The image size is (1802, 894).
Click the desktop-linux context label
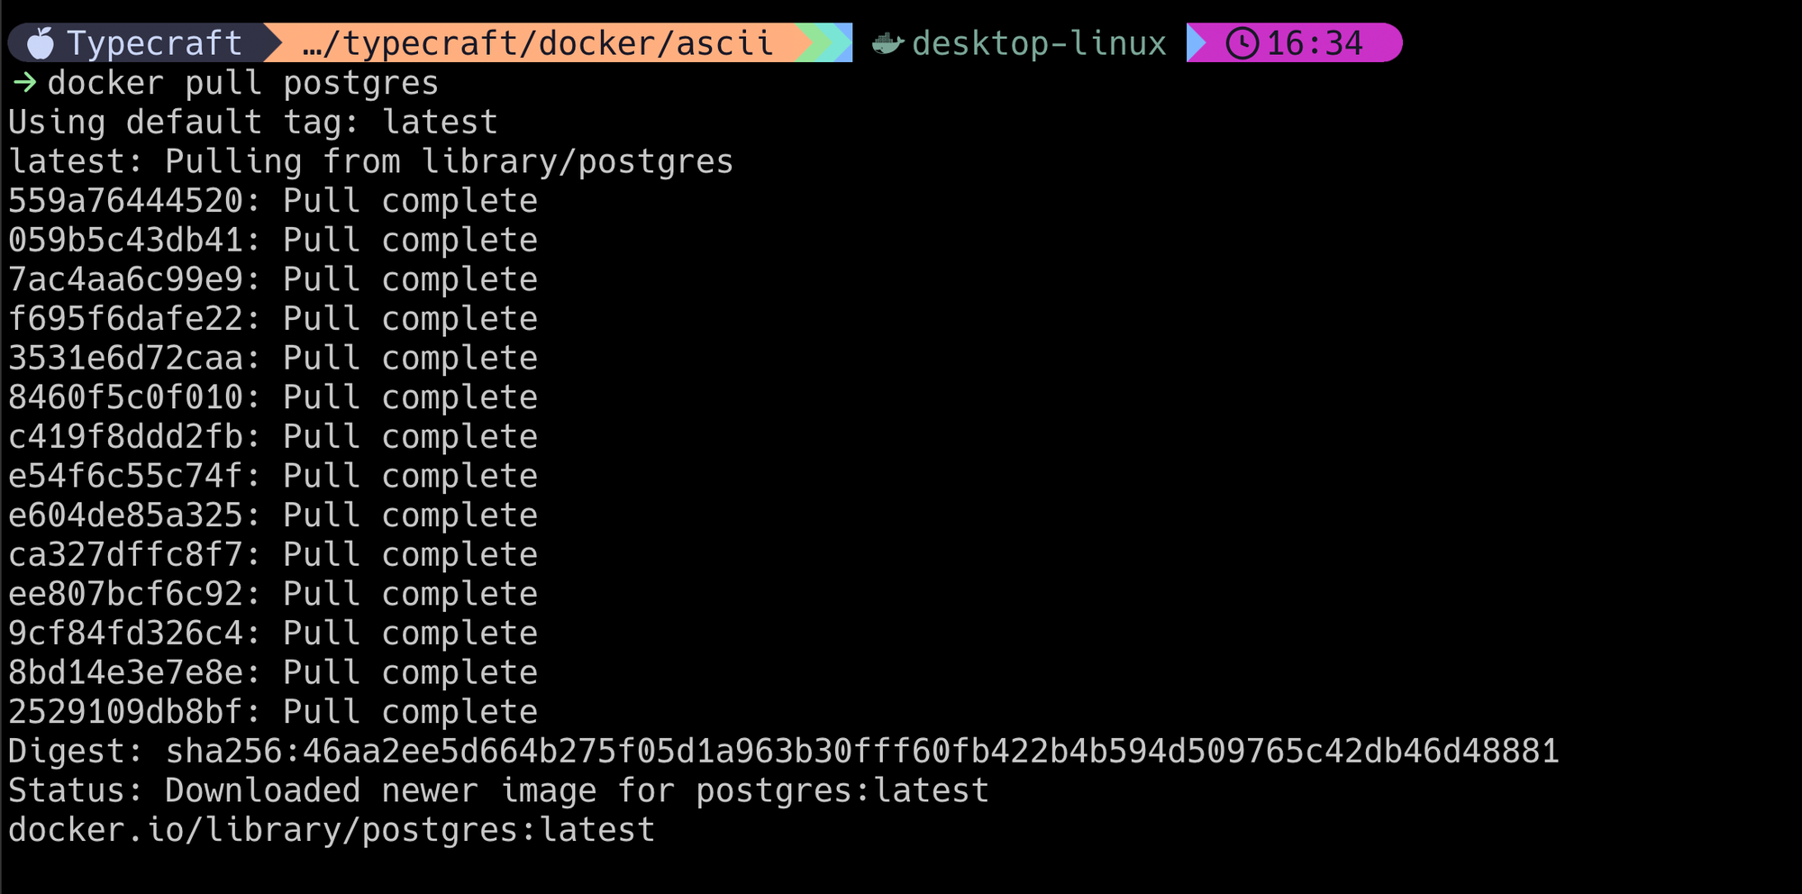click(x=1039, y=43)
